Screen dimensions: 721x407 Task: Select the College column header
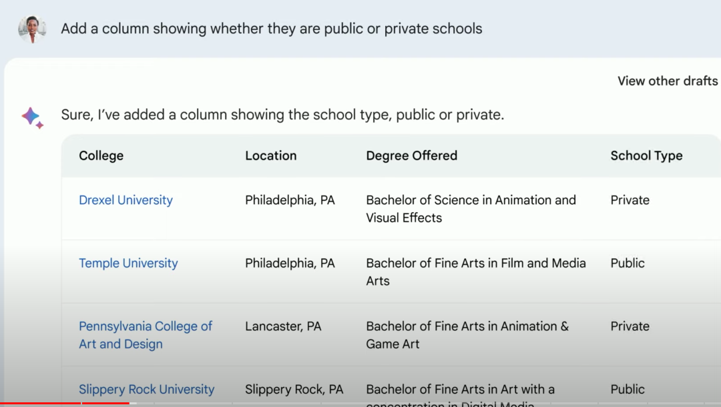pyautogui.click(x=101, y=155)
